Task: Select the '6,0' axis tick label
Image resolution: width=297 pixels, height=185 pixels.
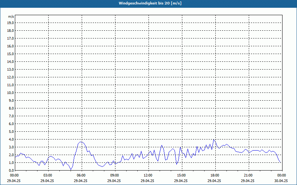Action: pyautogui.click(x=12, y=124)
